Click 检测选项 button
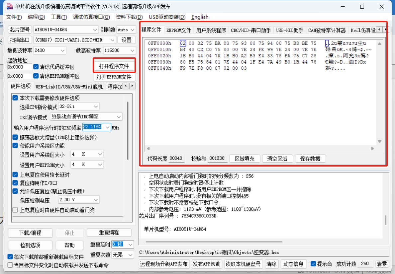The height and width of the screenshot is (274, 395). (30, 245)
